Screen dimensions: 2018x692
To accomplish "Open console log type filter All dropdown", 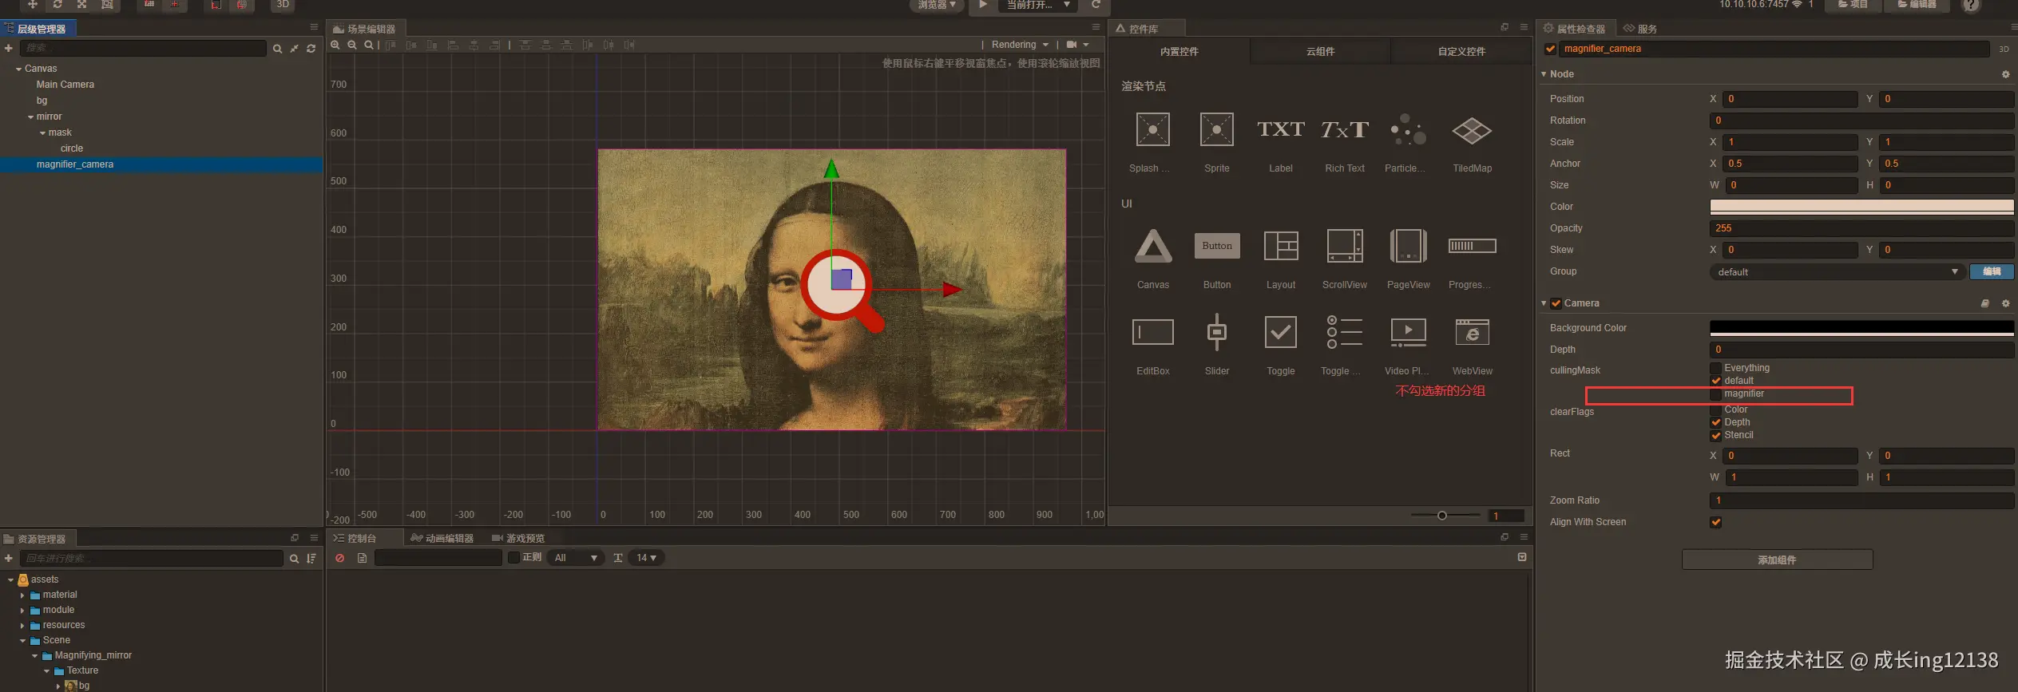I will coord(575,558).
